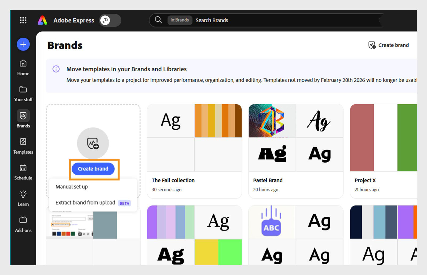427x275 pixels.
Task: Open the app launcher waffle menu
Action: coord(23,20)
